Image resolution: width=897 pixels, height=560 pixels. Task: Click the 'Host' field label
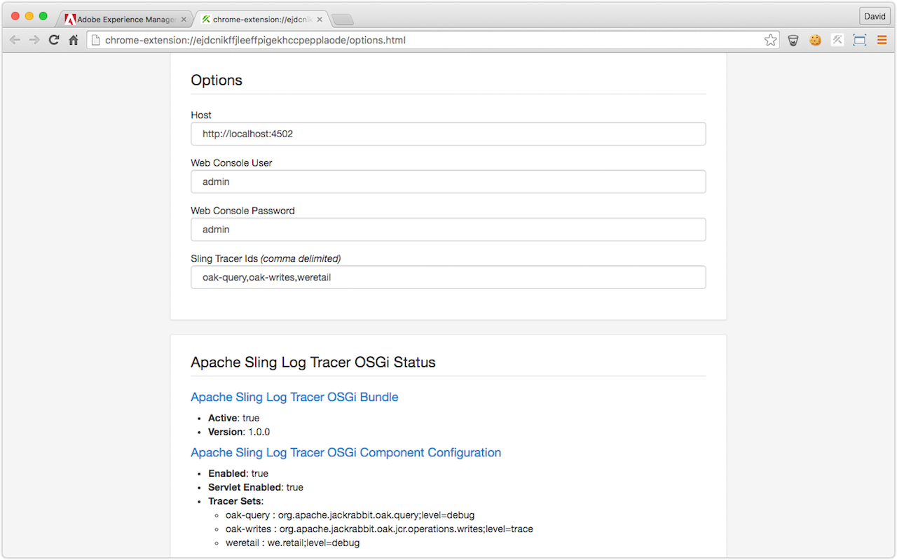tap(201, 115)
